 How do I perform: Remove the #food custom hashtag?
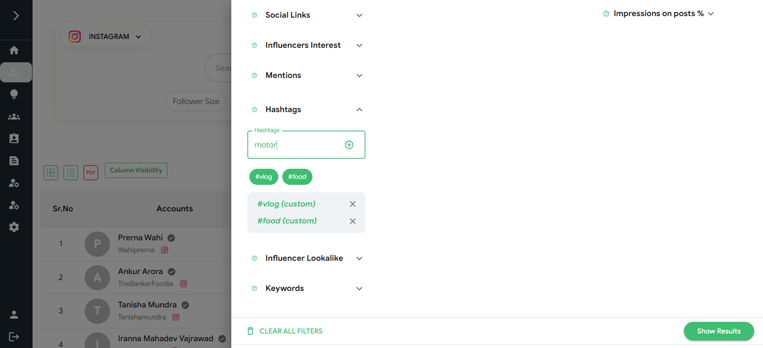pyautogui.click(x=353, y=221)
